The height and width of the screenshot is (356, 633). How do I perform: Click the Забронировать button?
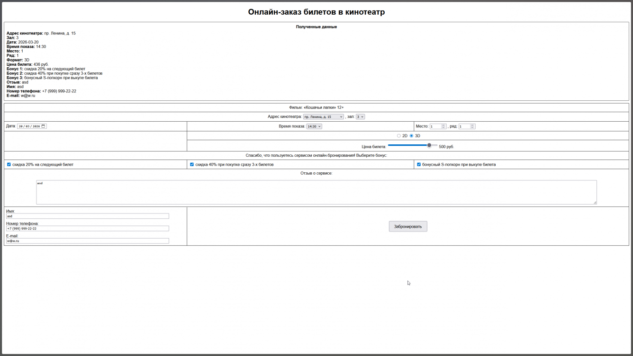(x=408, y=226)
